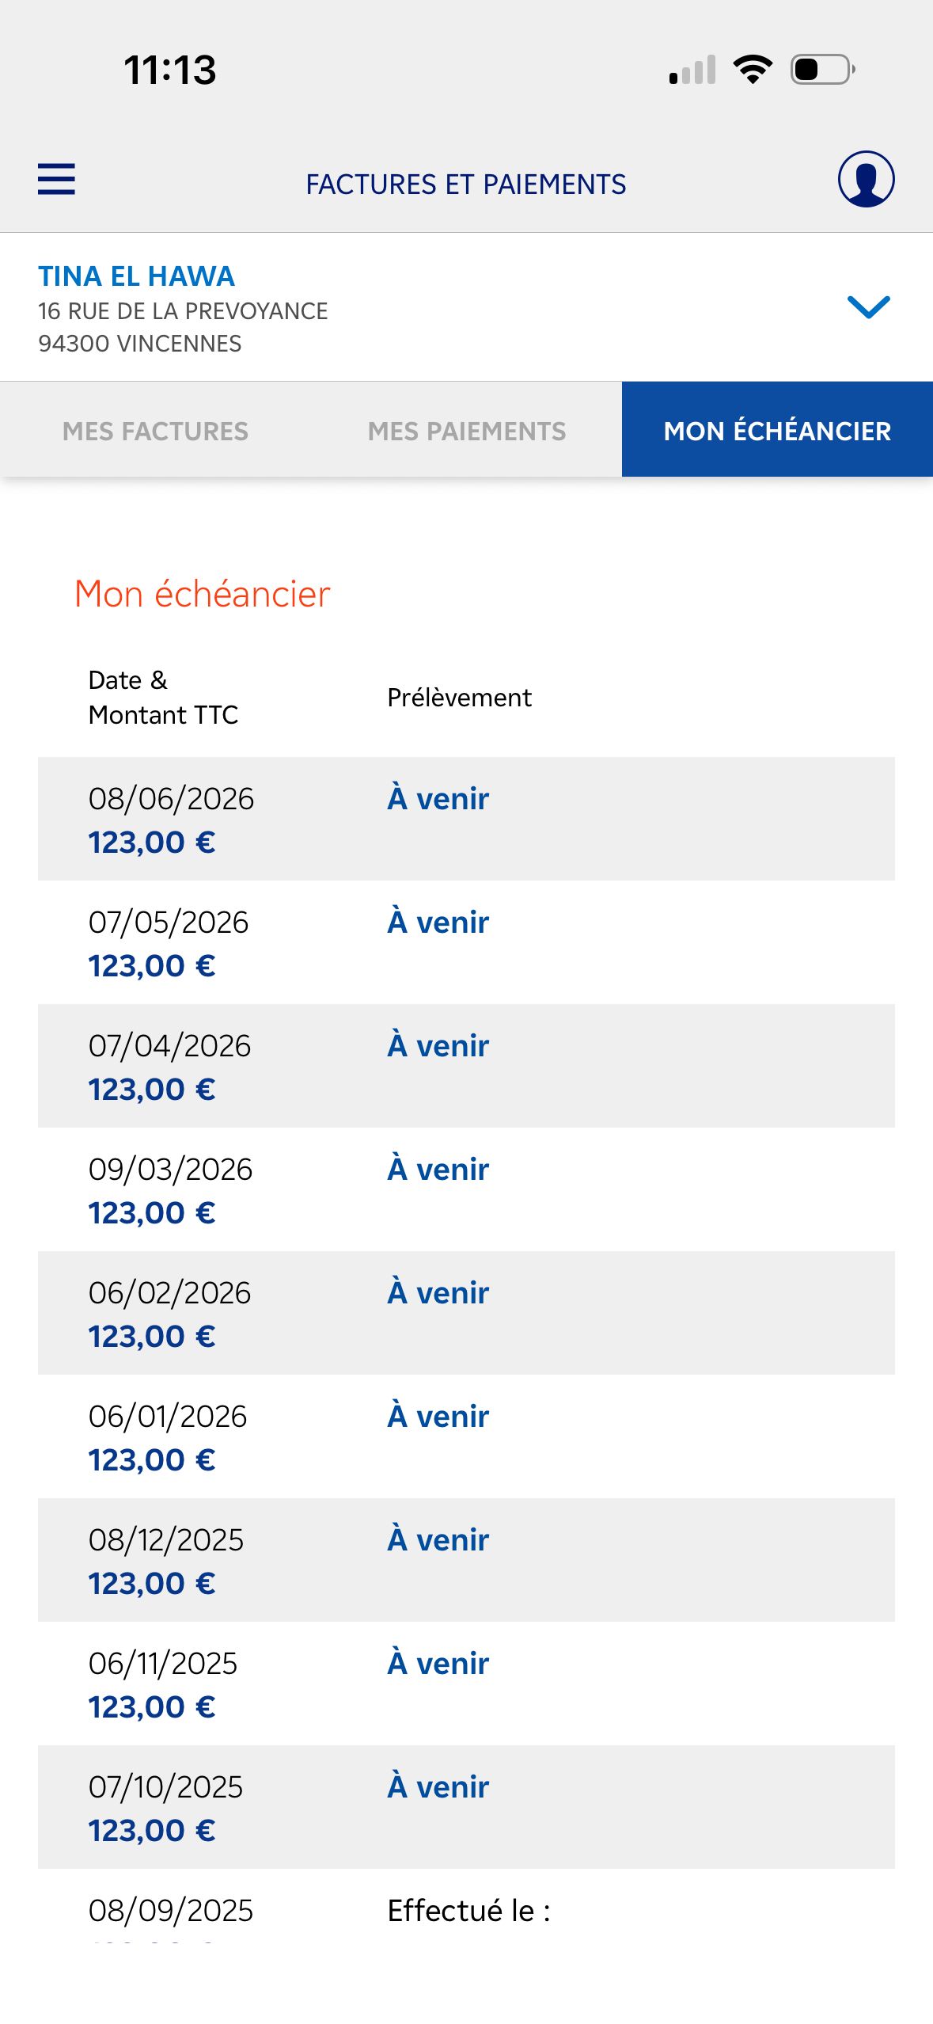
Task: Tap the Tina El Hawa account name
Action: click(136, 276)
